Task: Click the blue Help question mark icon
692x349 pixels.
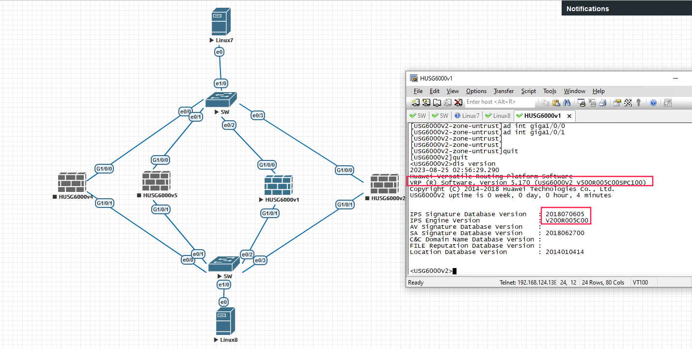Action: coord(653,102)
